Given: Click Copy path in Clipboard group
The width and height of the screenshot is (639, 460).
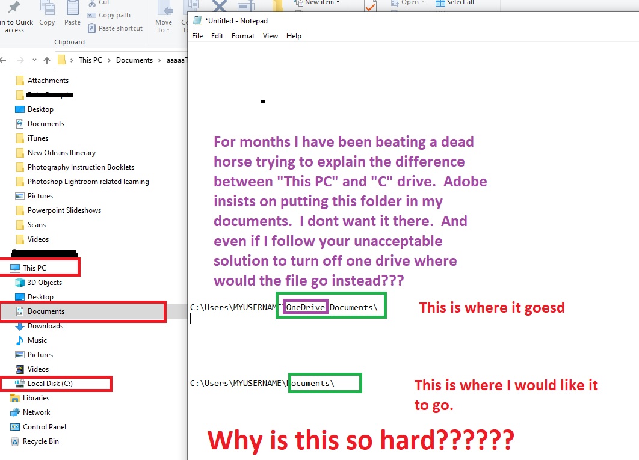Looking at the screenshot, I should point(110,15).
